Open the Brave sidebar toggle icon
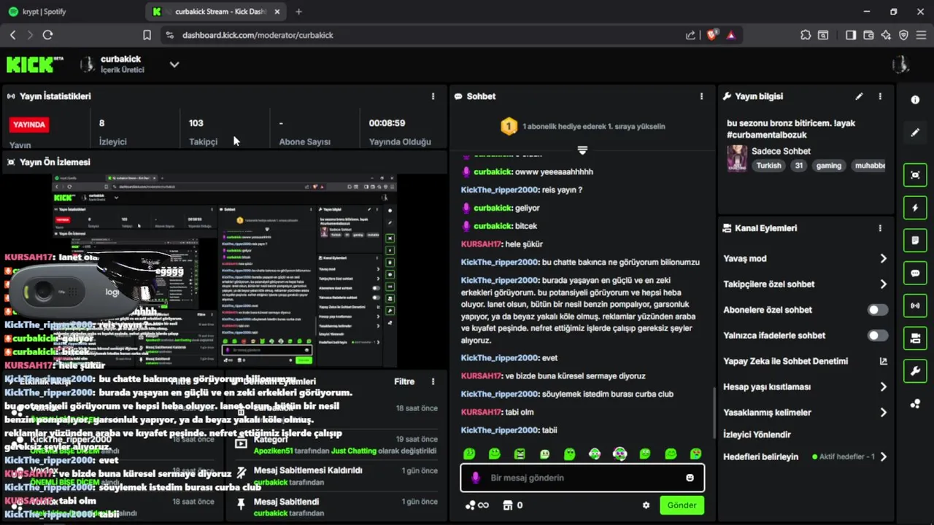The width and height of the screenshot is (934, 525). [851, 34]
